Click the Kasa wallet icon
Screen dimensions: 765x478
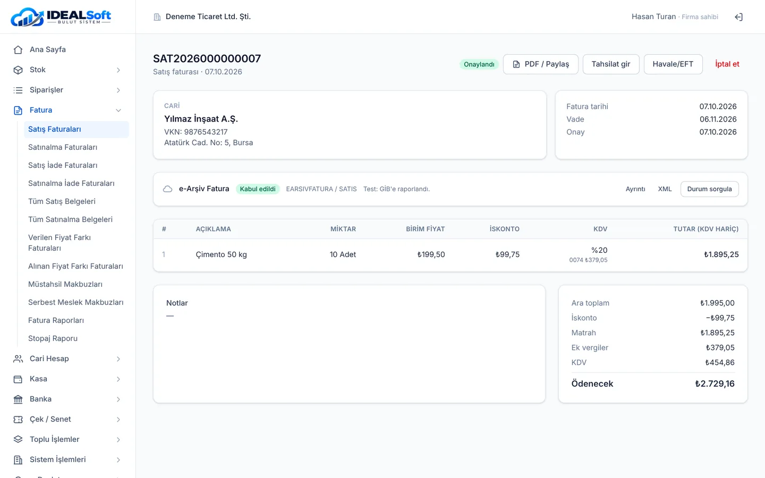point(18,379)
